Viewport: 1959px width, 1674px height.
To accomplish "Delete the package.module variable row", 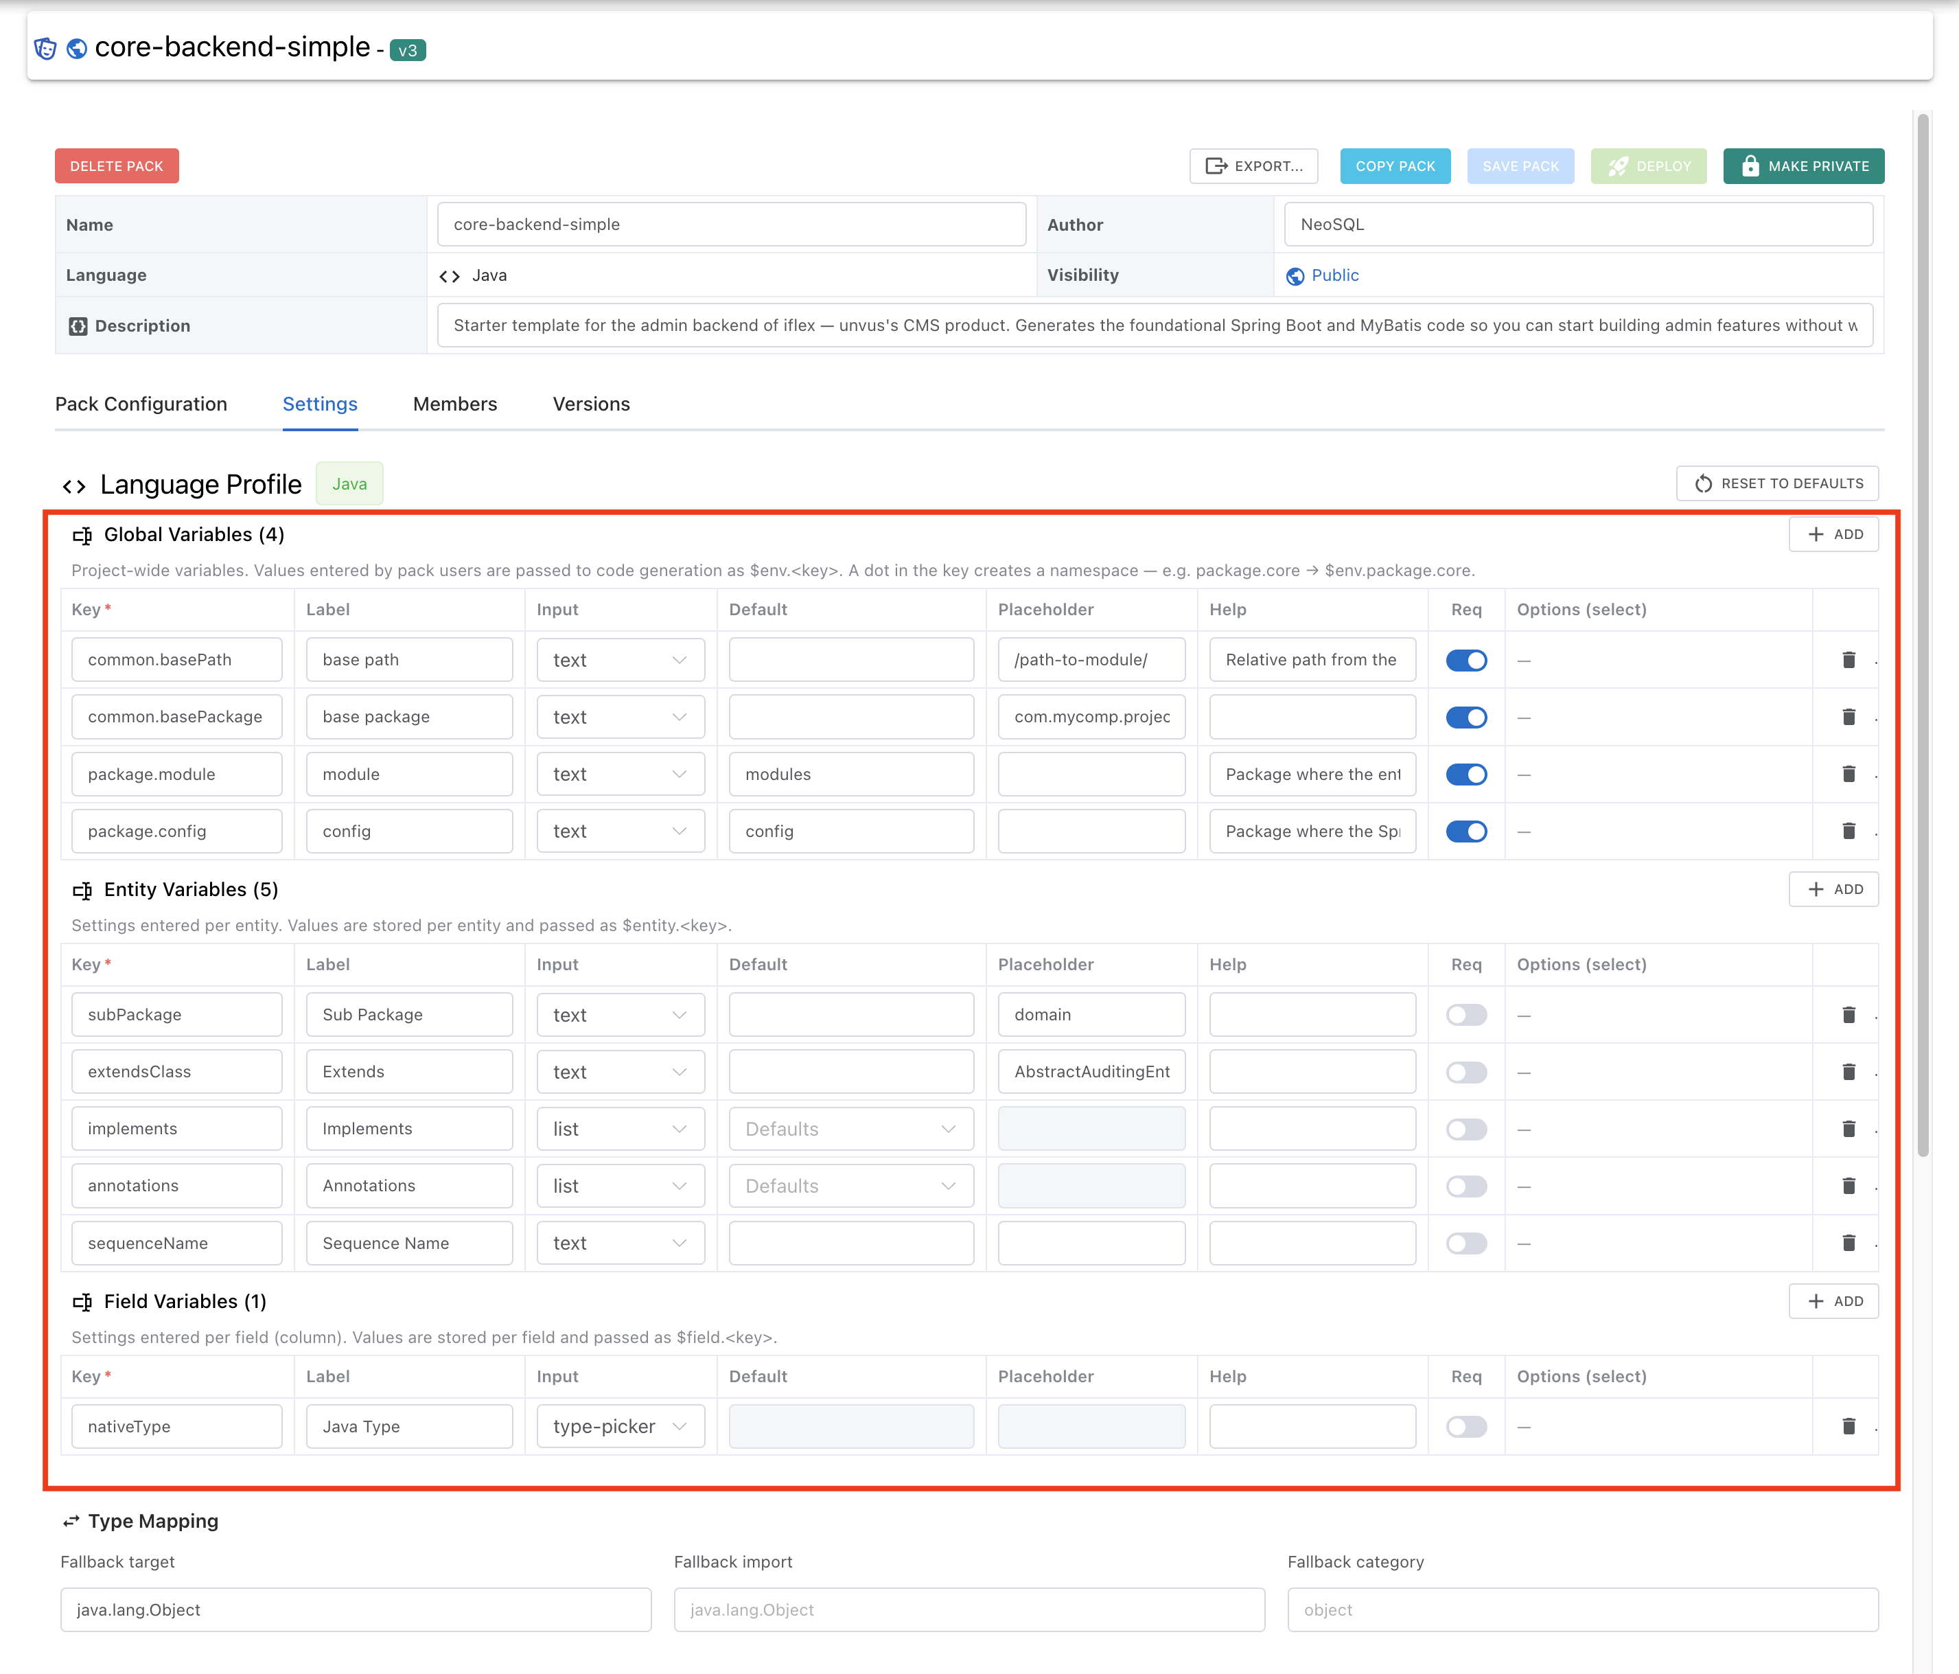I will coord(1848,774).
